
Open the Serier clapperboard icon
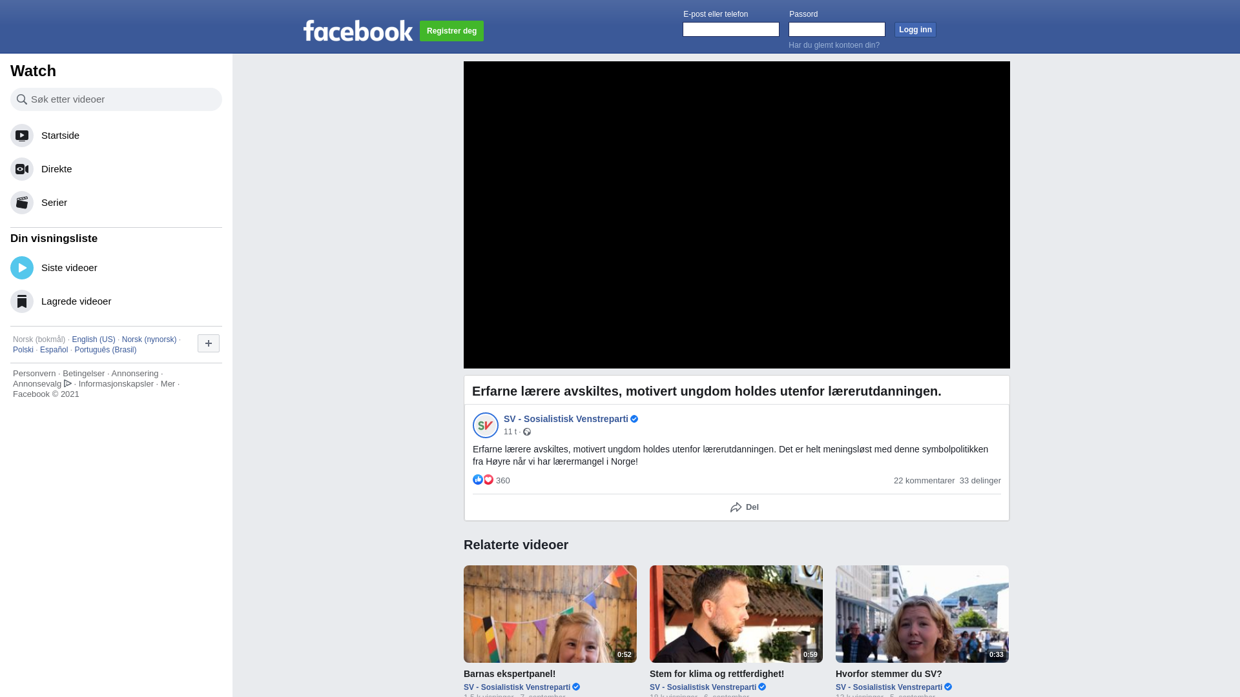coord(22,203)
